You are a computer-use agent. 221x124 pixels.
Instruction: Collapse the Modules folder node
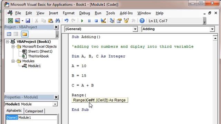(13, 61)
